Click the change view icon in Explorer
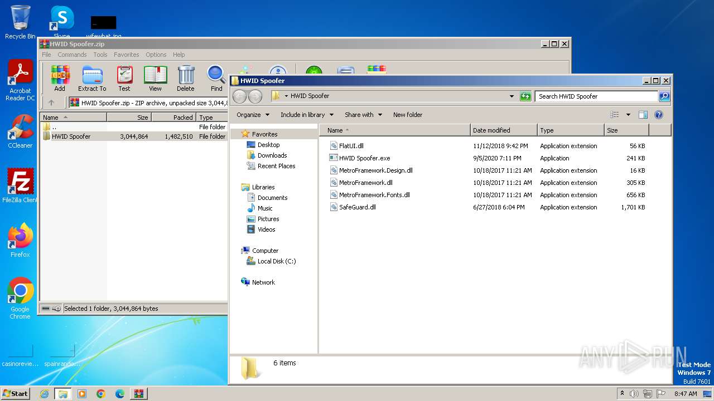This screenshot has height=401, width=714. (615, 115)
